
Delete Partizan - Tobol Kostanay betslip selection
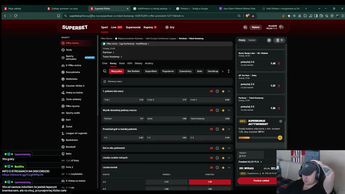279,108
